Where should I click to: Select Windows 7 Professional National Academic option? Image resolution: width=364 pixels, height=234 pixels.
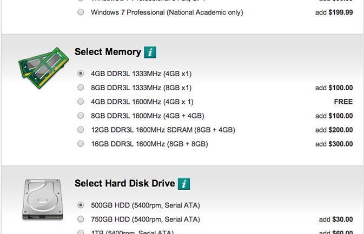pyautogui.click(x=81, y=12)
